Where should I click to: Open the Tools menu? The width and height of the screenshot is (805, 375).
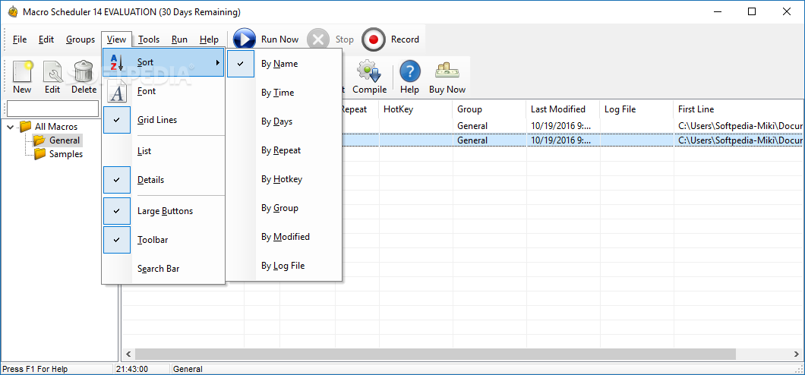(x=149, y=39)
